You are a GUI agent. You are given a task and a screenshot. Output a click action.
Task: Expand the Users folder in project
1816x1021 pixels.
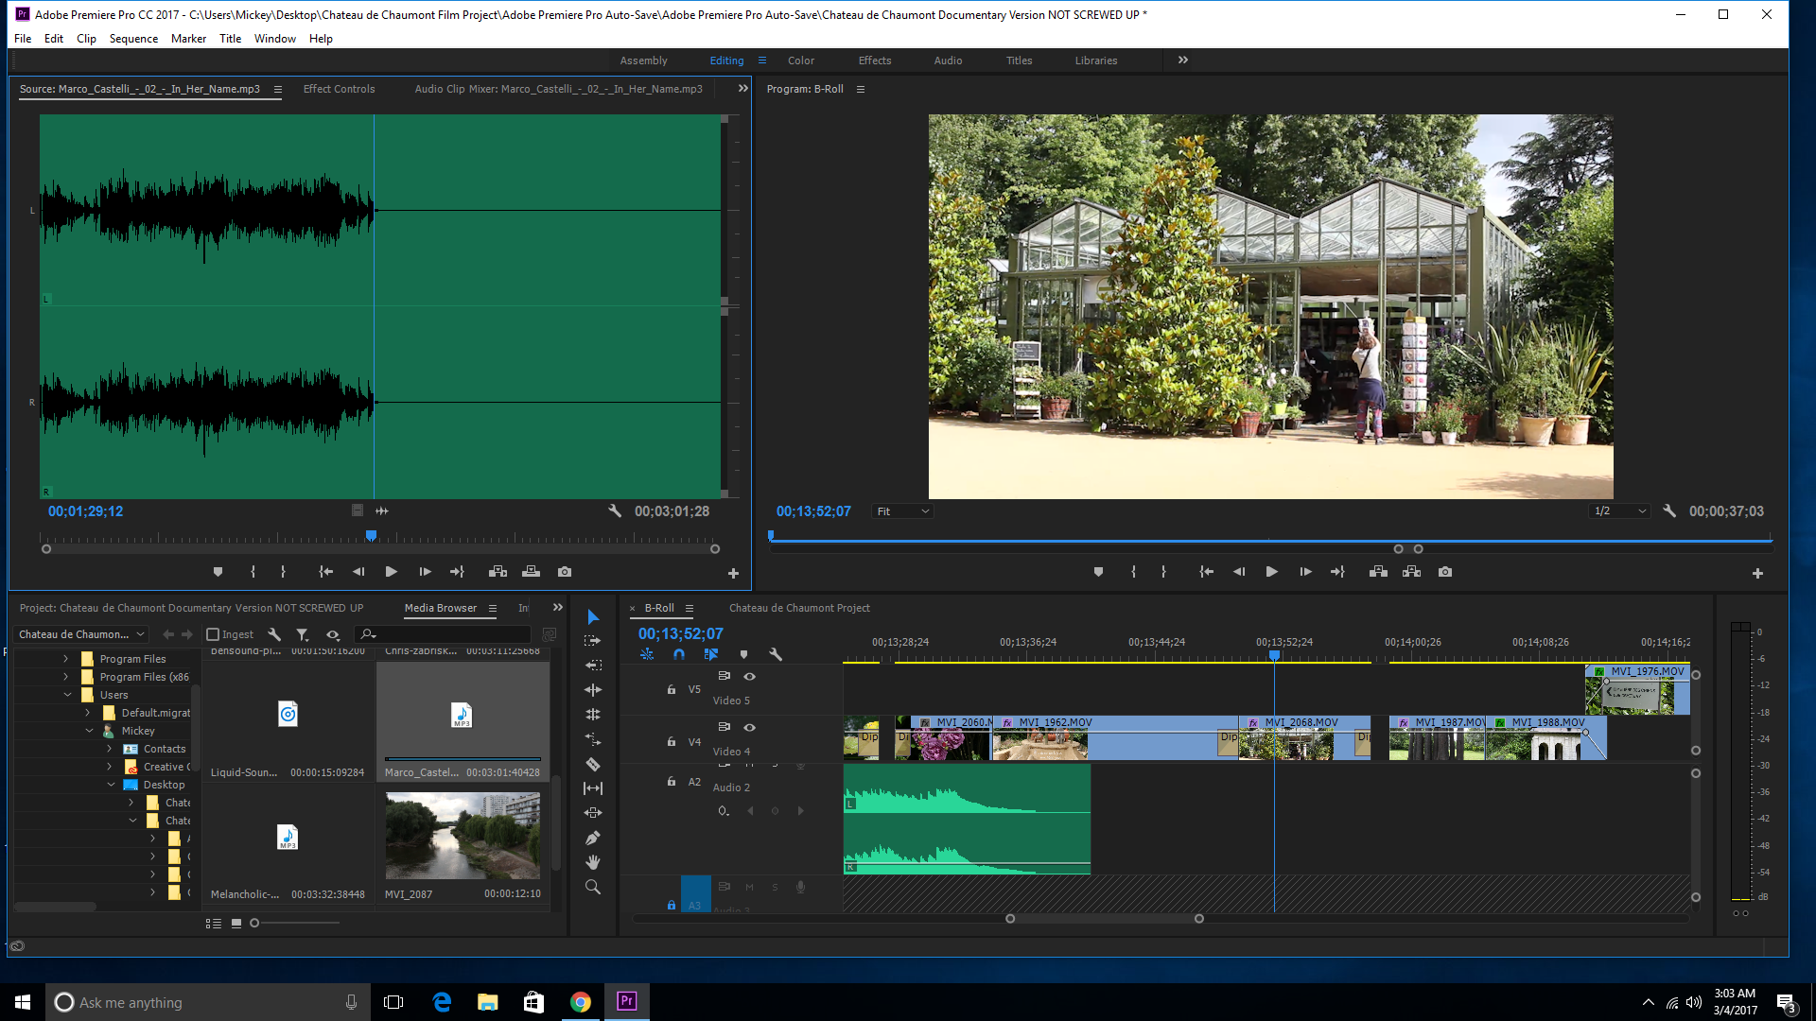pos(66,695)
